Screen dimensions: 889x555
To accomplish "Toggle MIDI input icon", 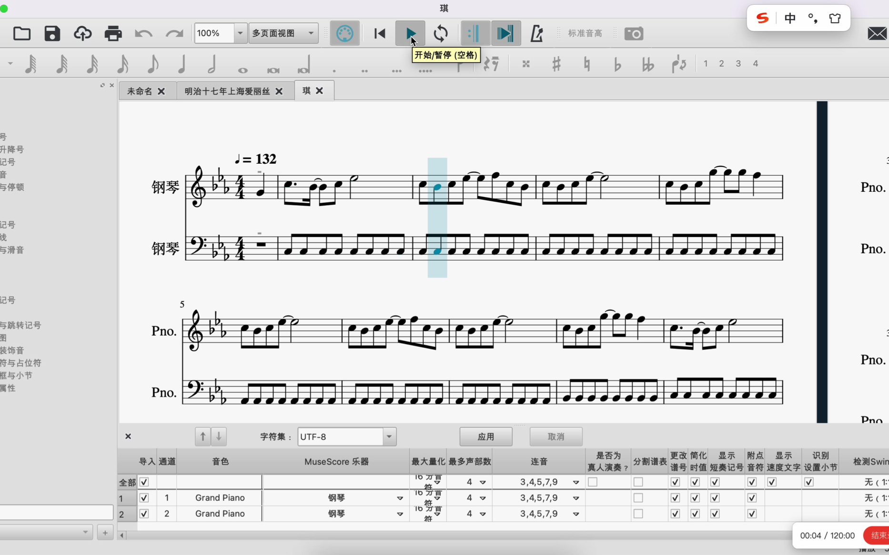I will click(344, 33).
